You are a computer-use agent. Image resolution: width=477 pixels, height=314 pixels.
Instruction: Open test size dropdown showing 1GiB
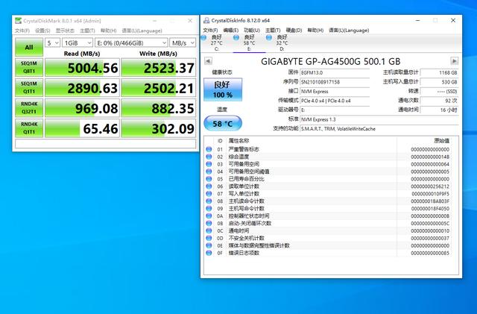pyautogui.click(x=78, y=43)
